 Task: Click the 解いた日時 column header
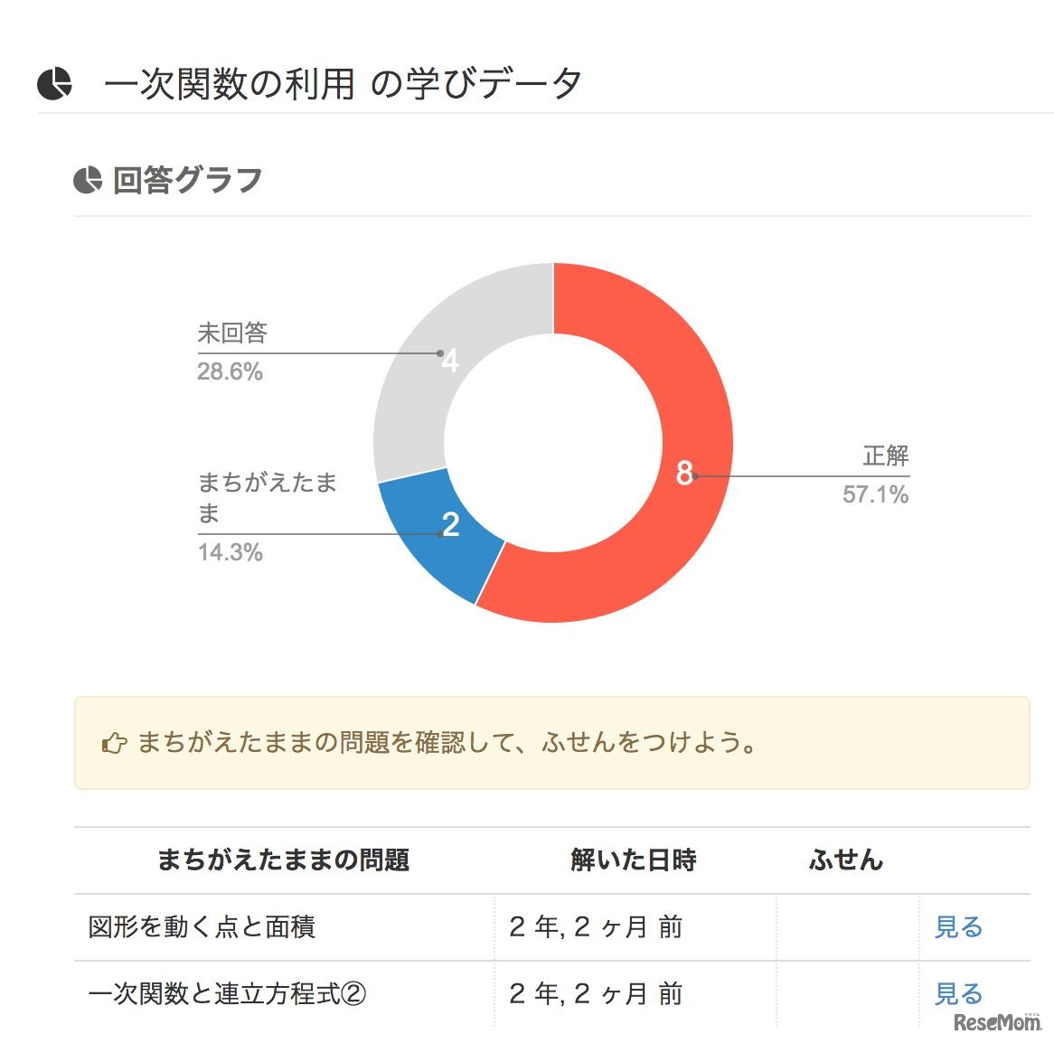(634, 860)
